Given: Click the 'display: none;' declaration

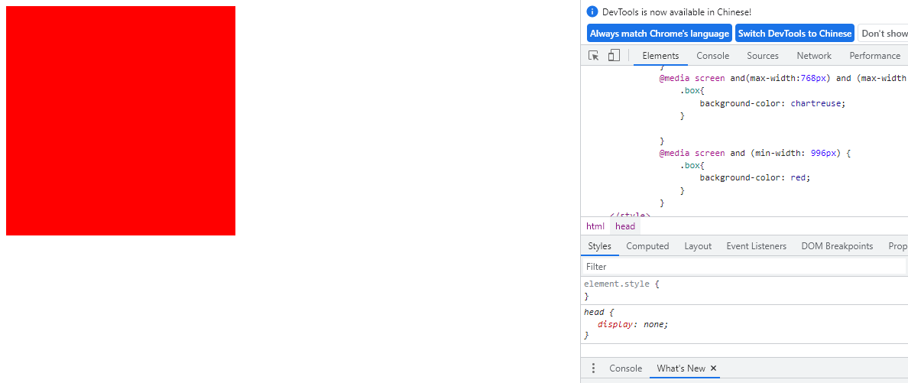Looking at the screenshot, I should (633, 324).
